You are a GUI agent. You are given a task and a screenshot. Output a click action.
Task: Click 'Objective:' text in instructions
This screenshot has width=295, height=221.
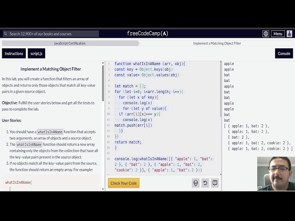coord(10,103)
